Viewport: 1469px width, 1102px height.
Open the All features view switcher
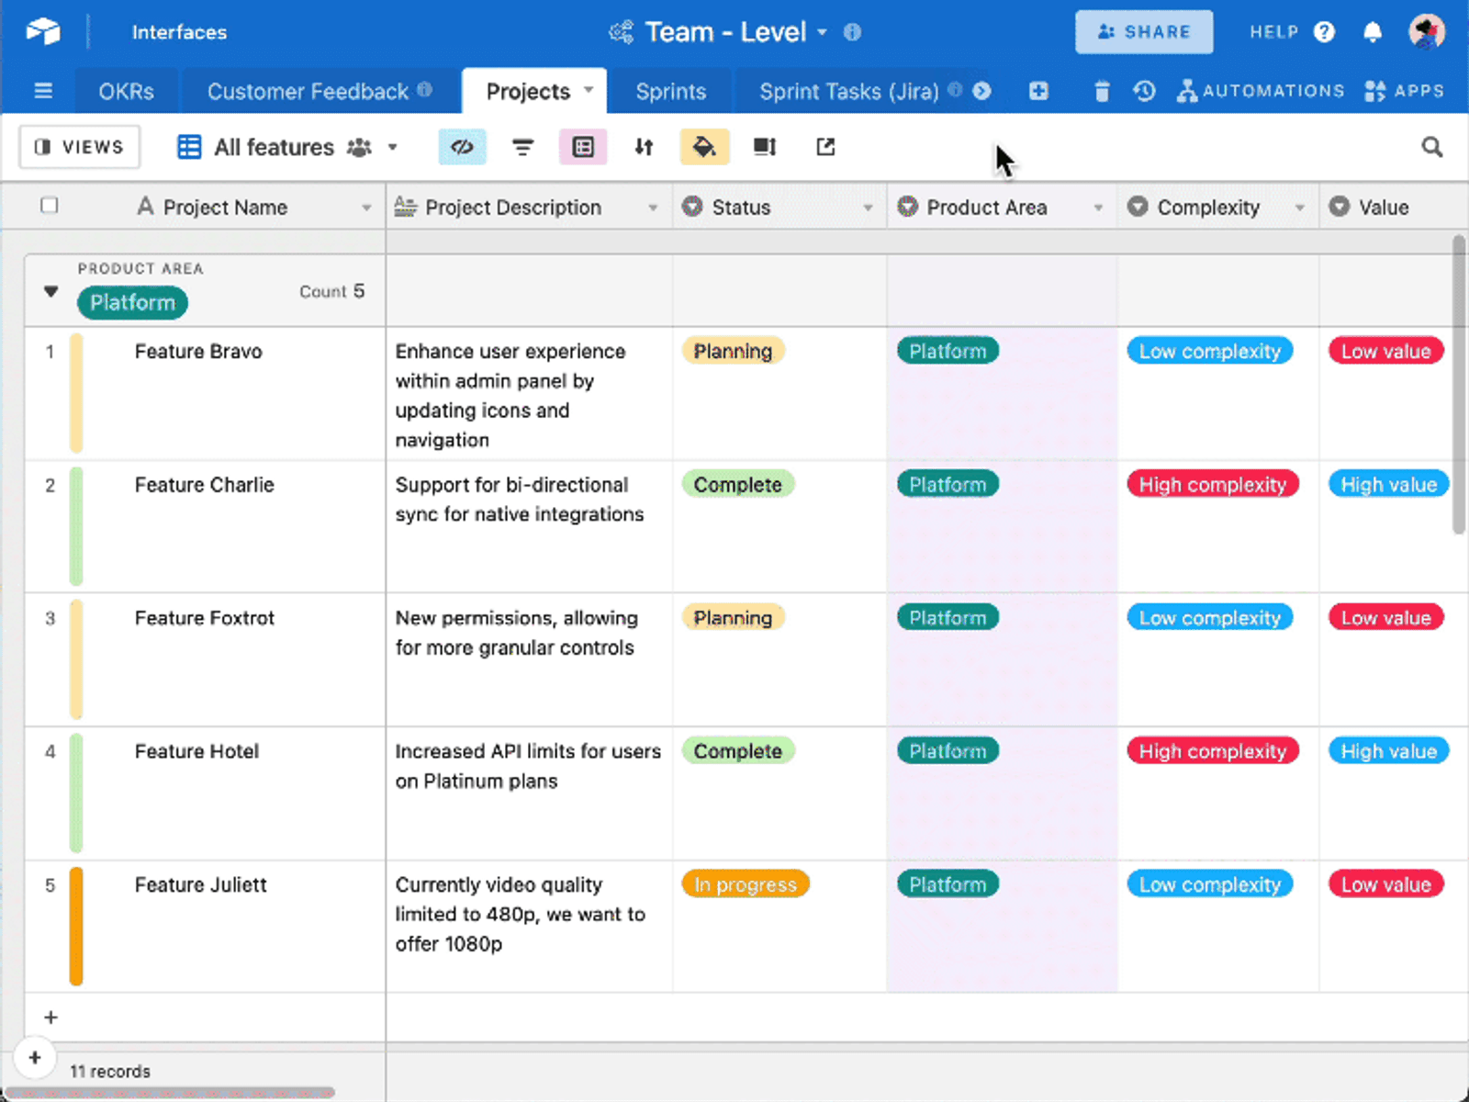click(x=287, y=147)
